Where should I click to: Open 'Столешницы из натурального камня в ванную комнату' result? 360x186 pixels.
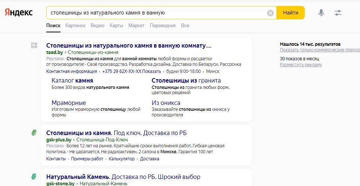click(129, 46)
